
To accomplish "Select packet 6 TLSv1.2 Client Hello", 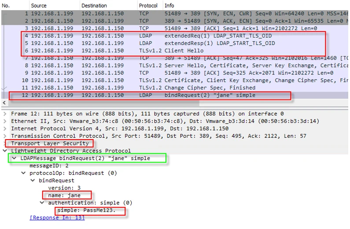I will [176, 51].
